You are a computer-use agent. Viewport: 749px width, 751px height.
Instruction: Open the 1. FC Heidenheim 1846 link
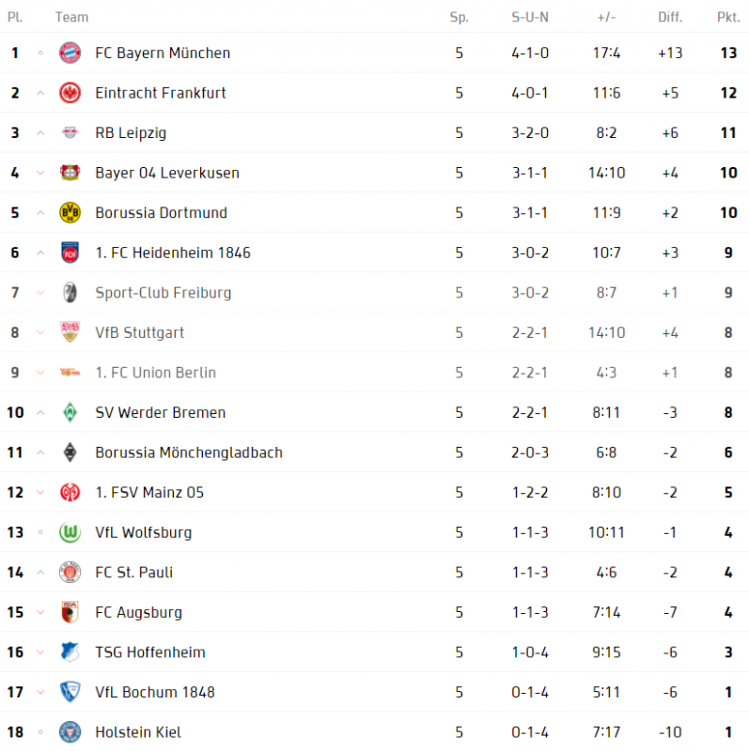(x=173, y=253)
